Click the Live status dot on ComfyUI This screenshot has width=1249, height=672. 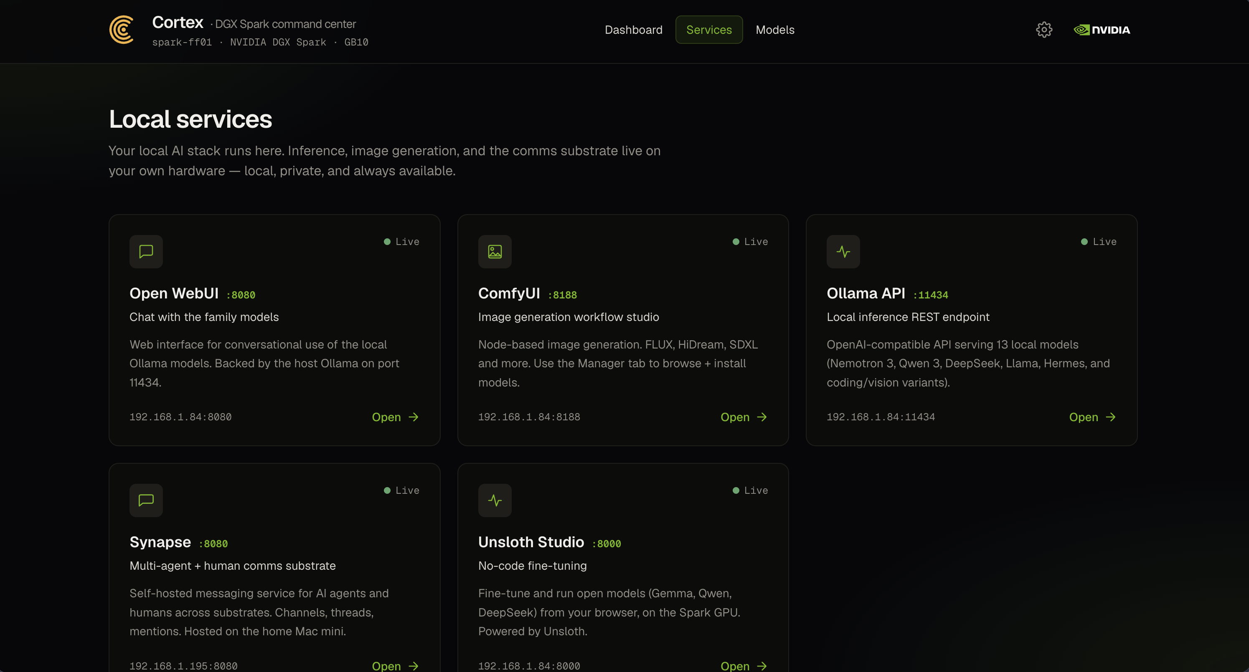pyautogui.click(x=736, y=242)
